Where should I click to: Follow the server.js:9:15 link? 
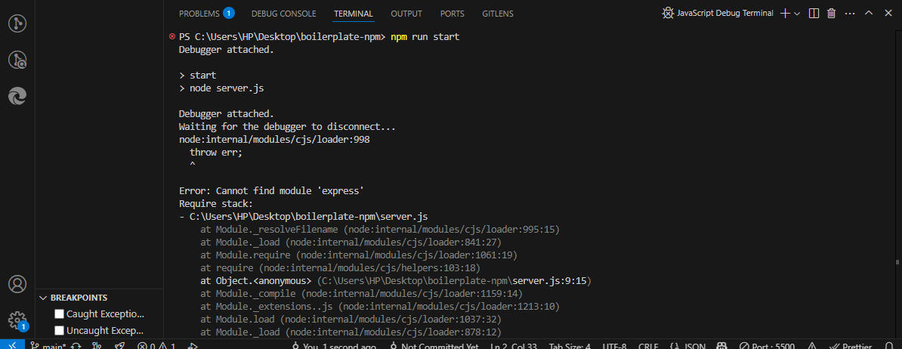pyautogui.click(x=548, y=281)
